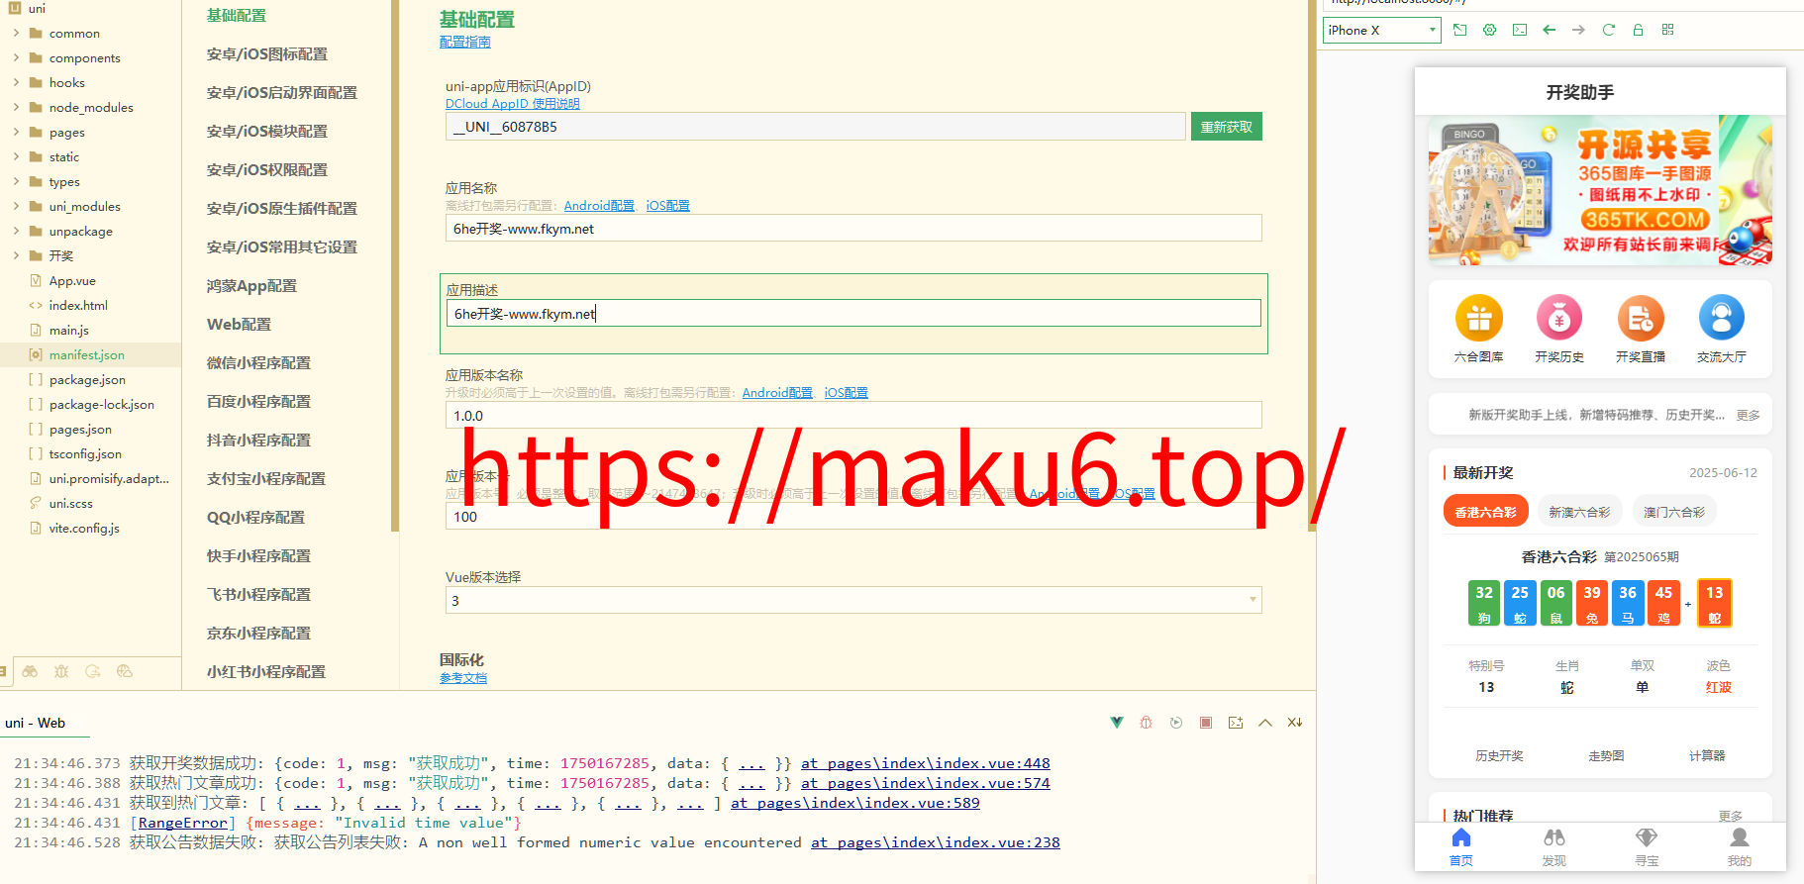Image resolution: width=1804 pixels, height=884 pixels.
Task: Collapse the console panel with the chevron
Action: click(1265, 723)
